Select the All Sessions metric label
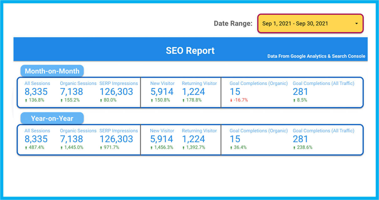379x200 pixels. coord(37,83)
